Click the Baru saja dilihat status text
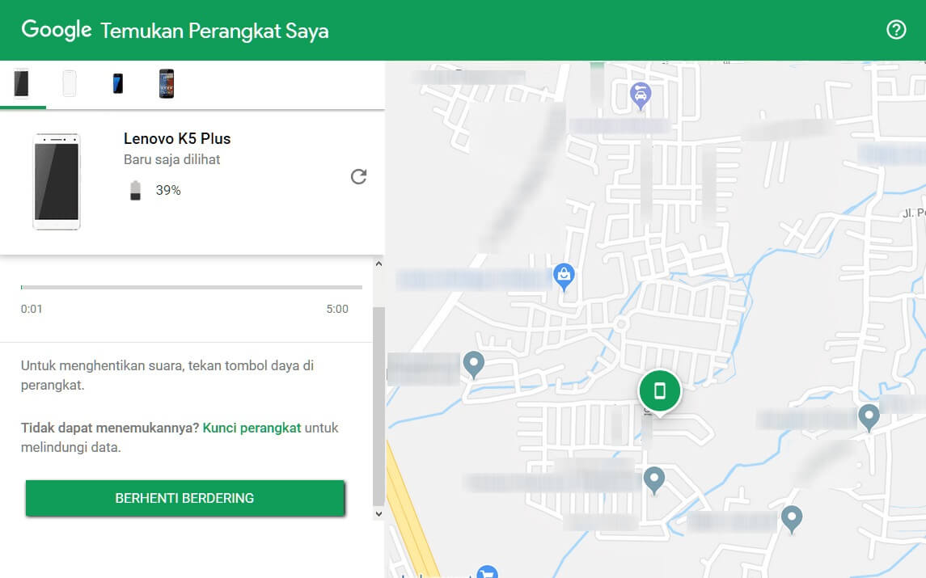The width and height of the screenshot is (926, 578). click(171, 159)
